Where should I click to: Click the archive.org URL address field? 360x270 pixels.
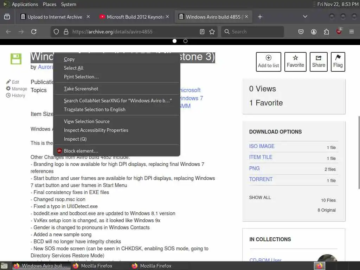click(134, 32)
